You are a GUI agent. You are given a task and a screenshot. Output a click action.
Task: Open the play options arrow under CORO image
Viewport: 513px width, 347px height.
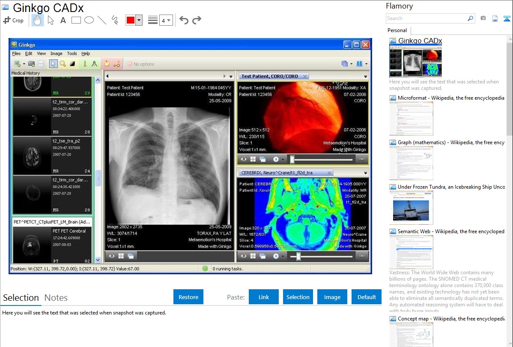click(x=283, y=160)
